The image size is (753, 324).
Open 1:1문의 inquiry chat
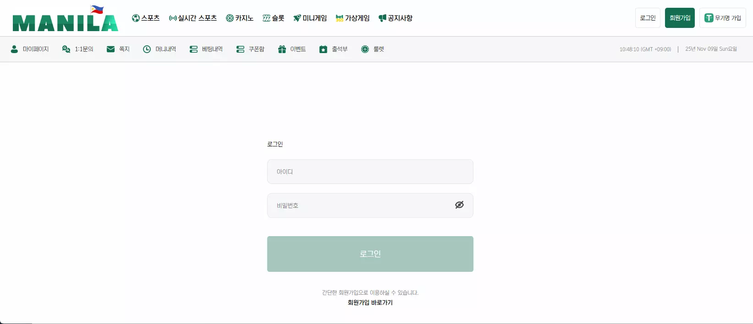(77, 49)
